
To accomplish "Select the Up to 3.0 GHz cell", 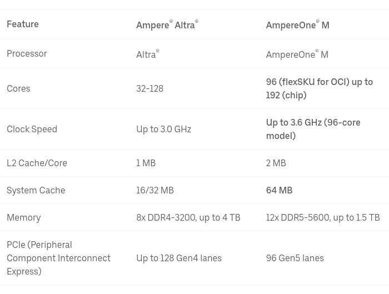I will tap(163, 129).
